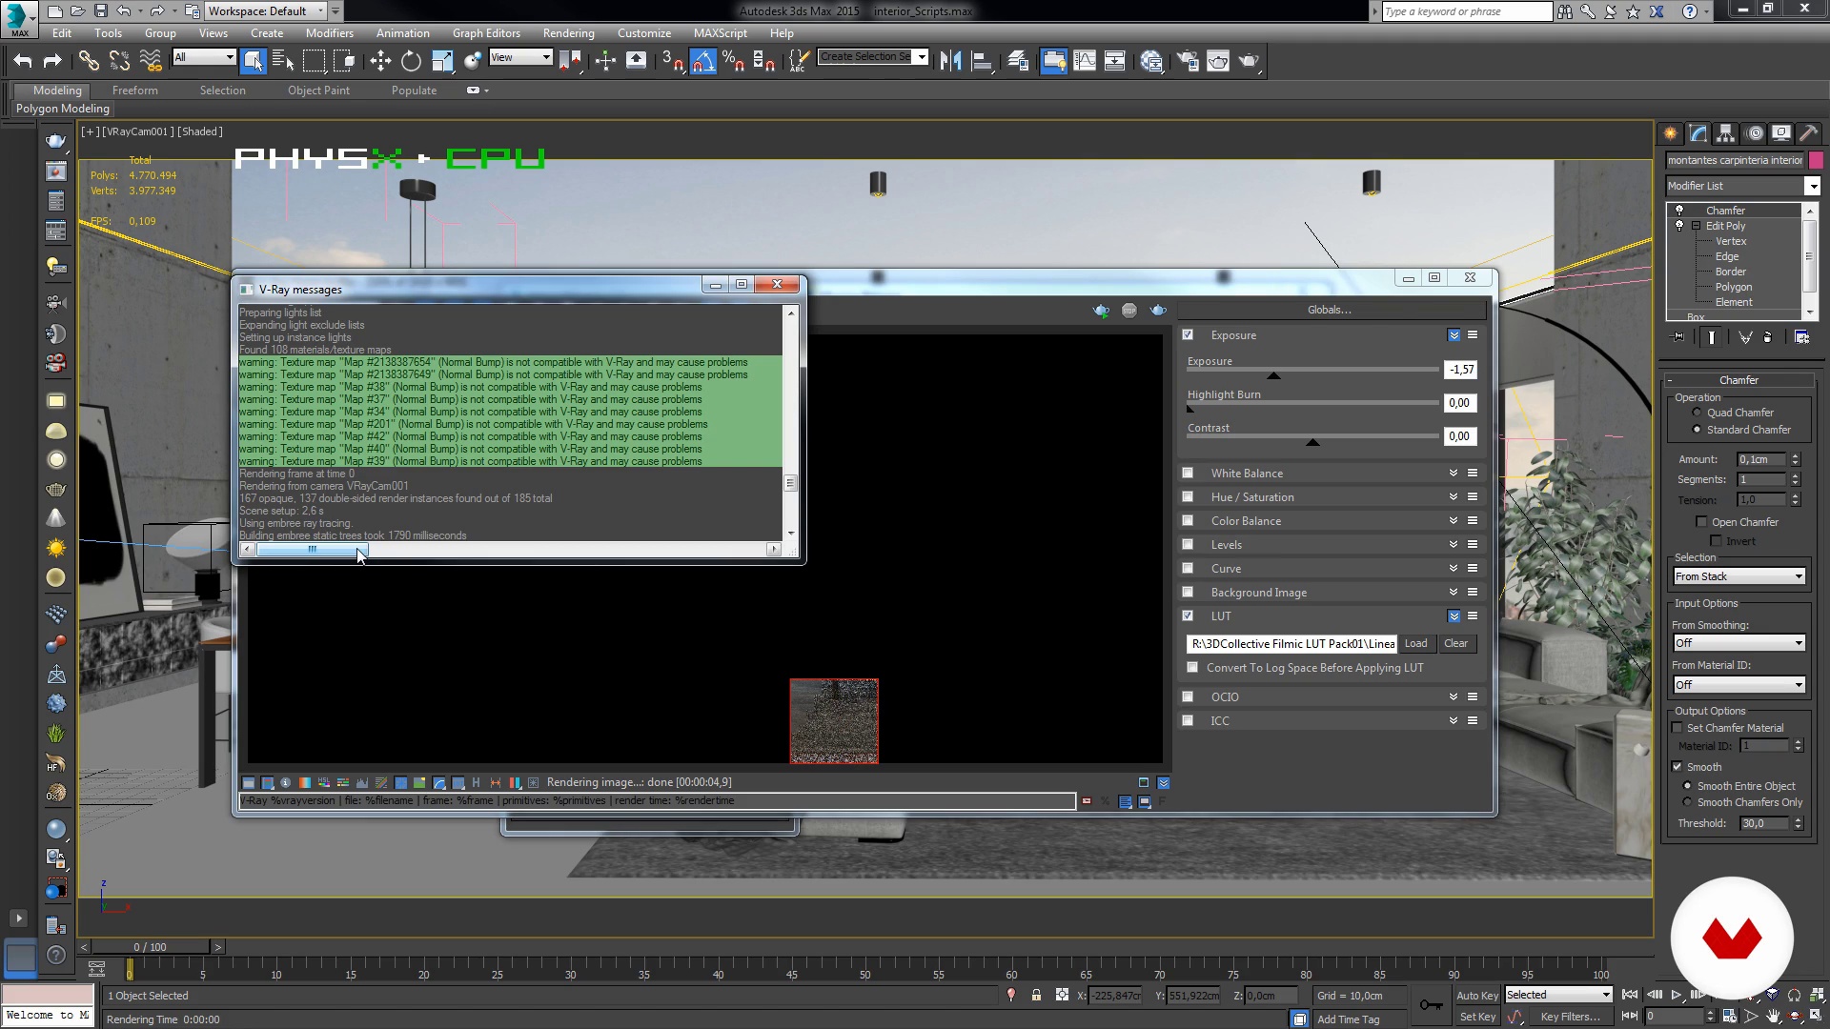Image resolution: width=1830 pixels, height=1029 pixels.
Task: Click the Clear LUT button
Action: click(x=1455, y=644)
